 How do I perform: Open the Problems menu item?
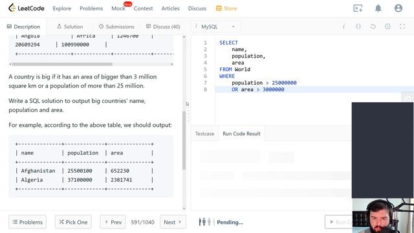pos(91,8)
